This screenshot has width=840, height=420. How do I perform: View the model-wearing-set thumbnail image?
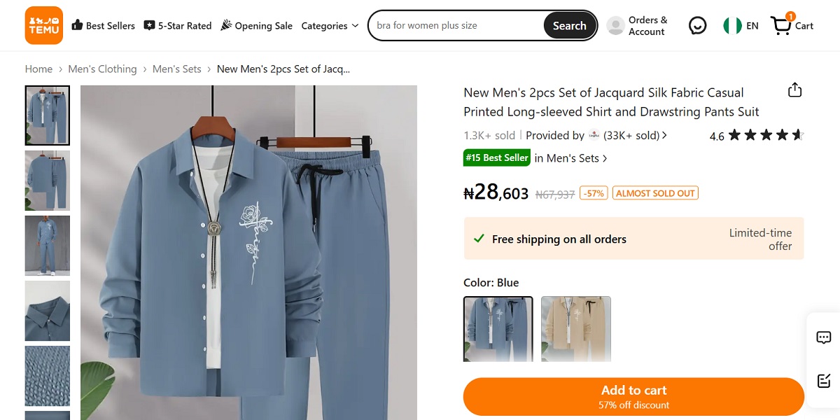[48, 246]
